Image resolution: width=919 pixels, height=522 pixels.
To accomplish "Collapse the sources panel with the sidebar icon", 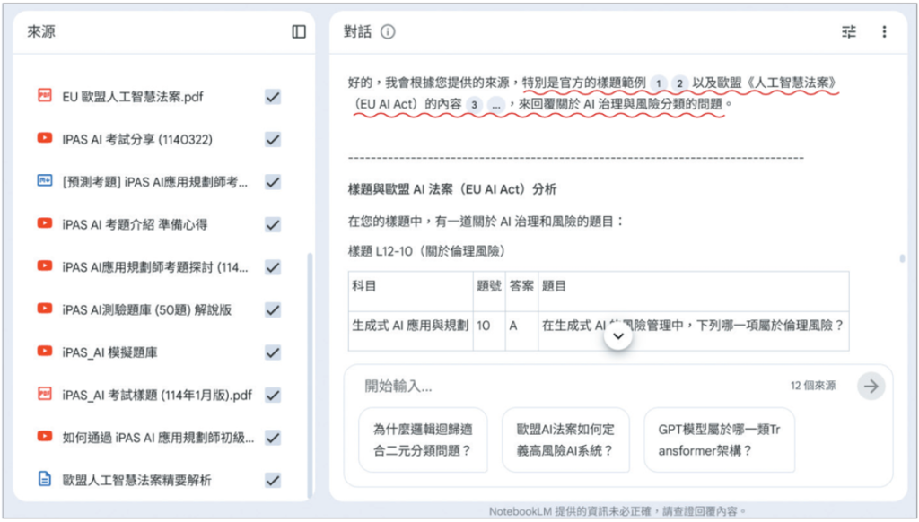I will click(x=299, y=31).
